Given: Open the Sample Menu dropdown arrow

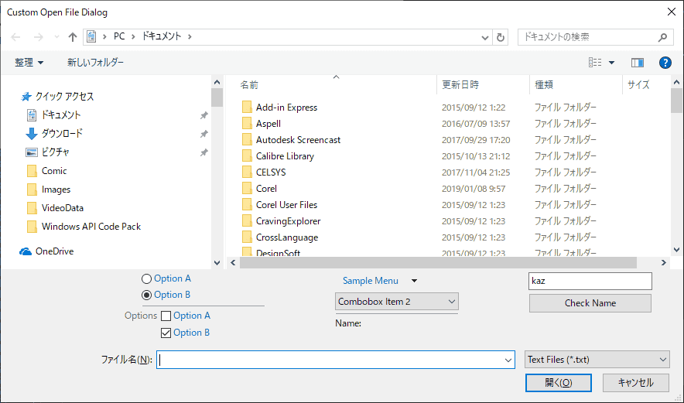Looking at the screenshot, I should point(415,281).
